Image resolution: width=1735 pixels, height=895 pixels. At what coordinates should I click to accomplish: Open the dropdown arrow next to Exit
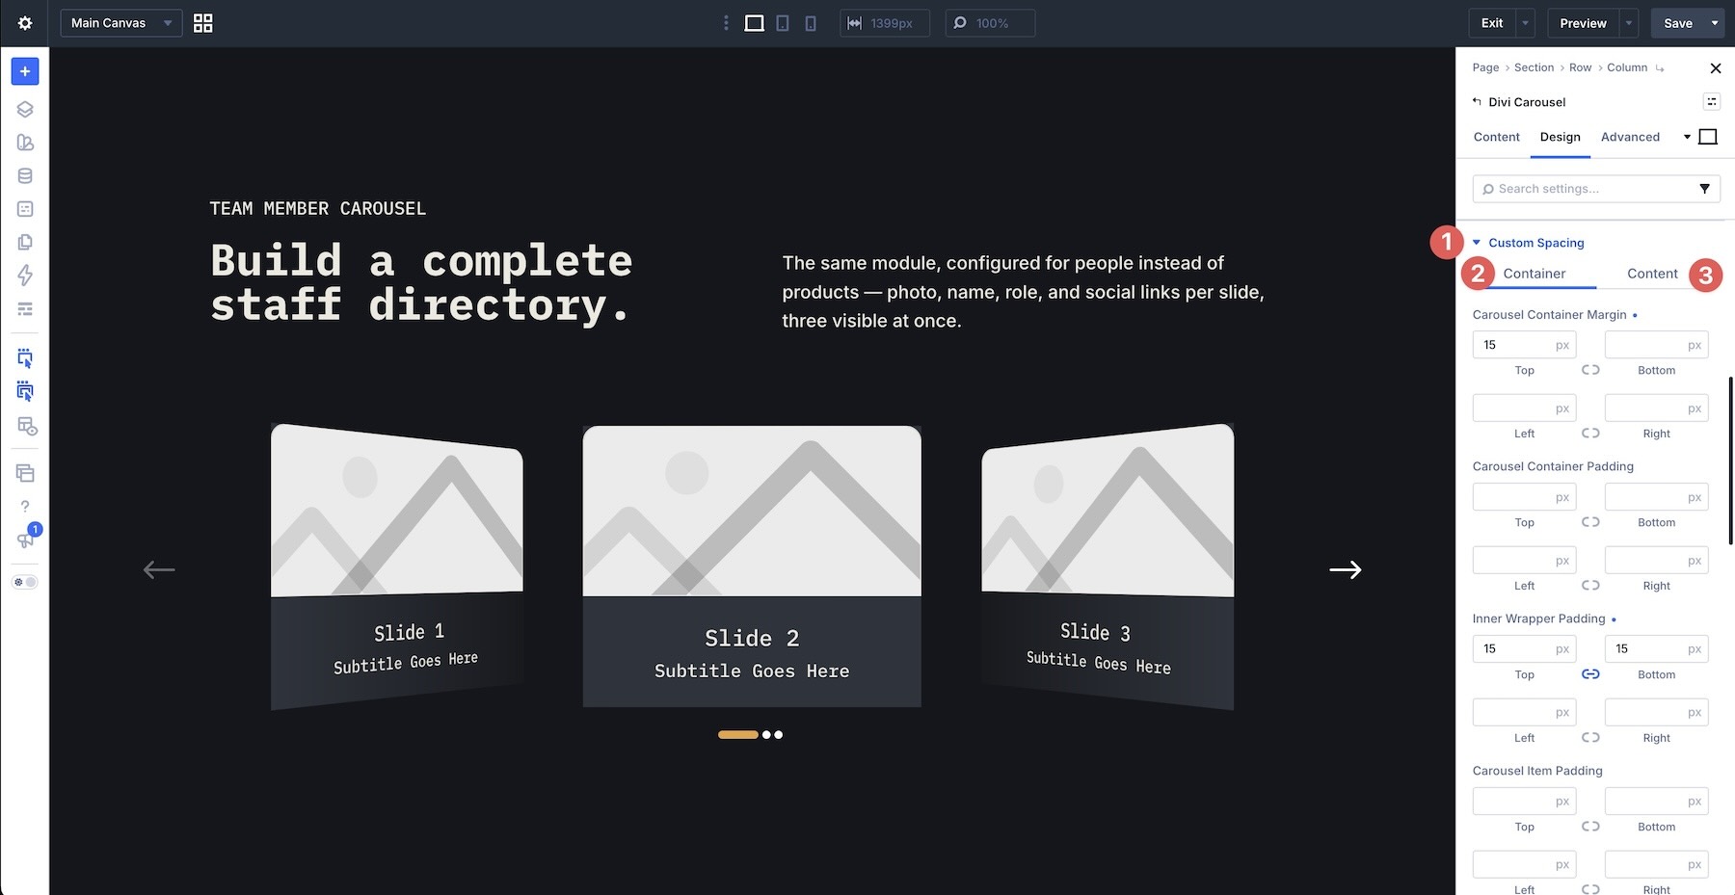(1525, 23)
